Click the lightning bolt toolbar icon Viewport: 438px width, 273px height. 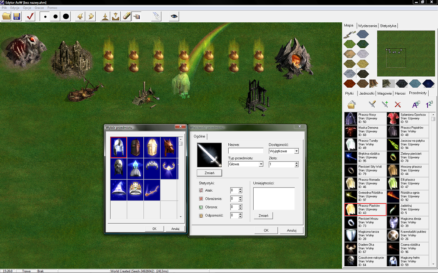pos(156,16)
